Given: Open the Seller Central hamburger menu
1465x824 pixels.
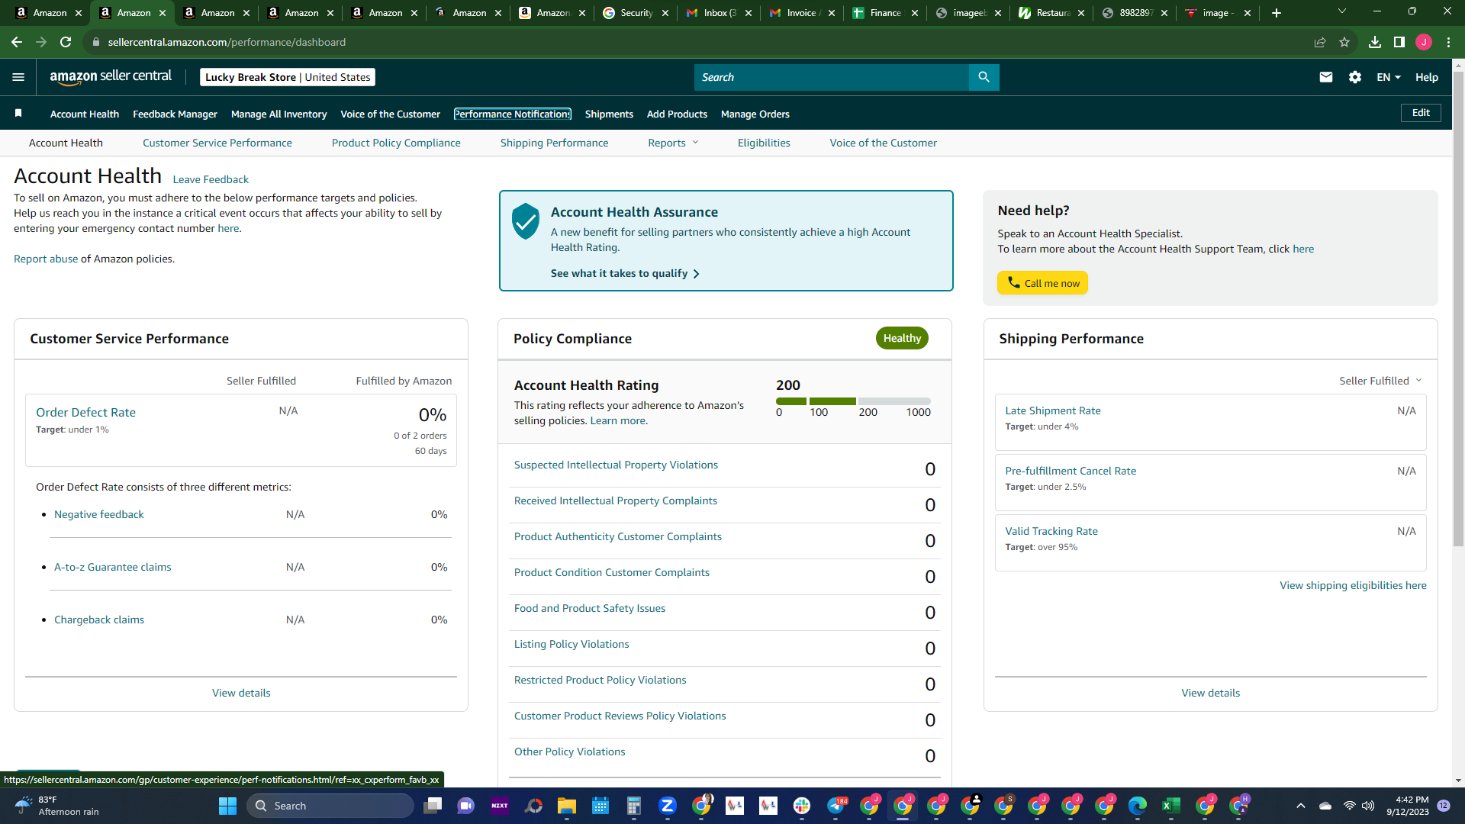Looking at the screenshot, I should tap(18, 77).
